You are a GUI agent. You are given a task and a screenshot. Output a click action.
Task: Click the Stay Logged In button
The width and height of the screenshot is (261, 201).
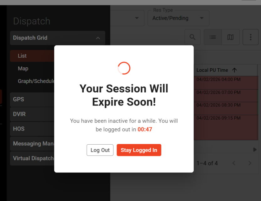point(139,150)
